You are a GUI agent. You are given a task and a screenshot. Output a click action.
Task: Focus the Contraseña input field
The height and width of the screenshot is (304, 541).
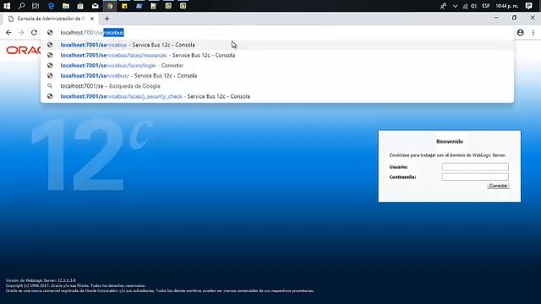(475, 176)
